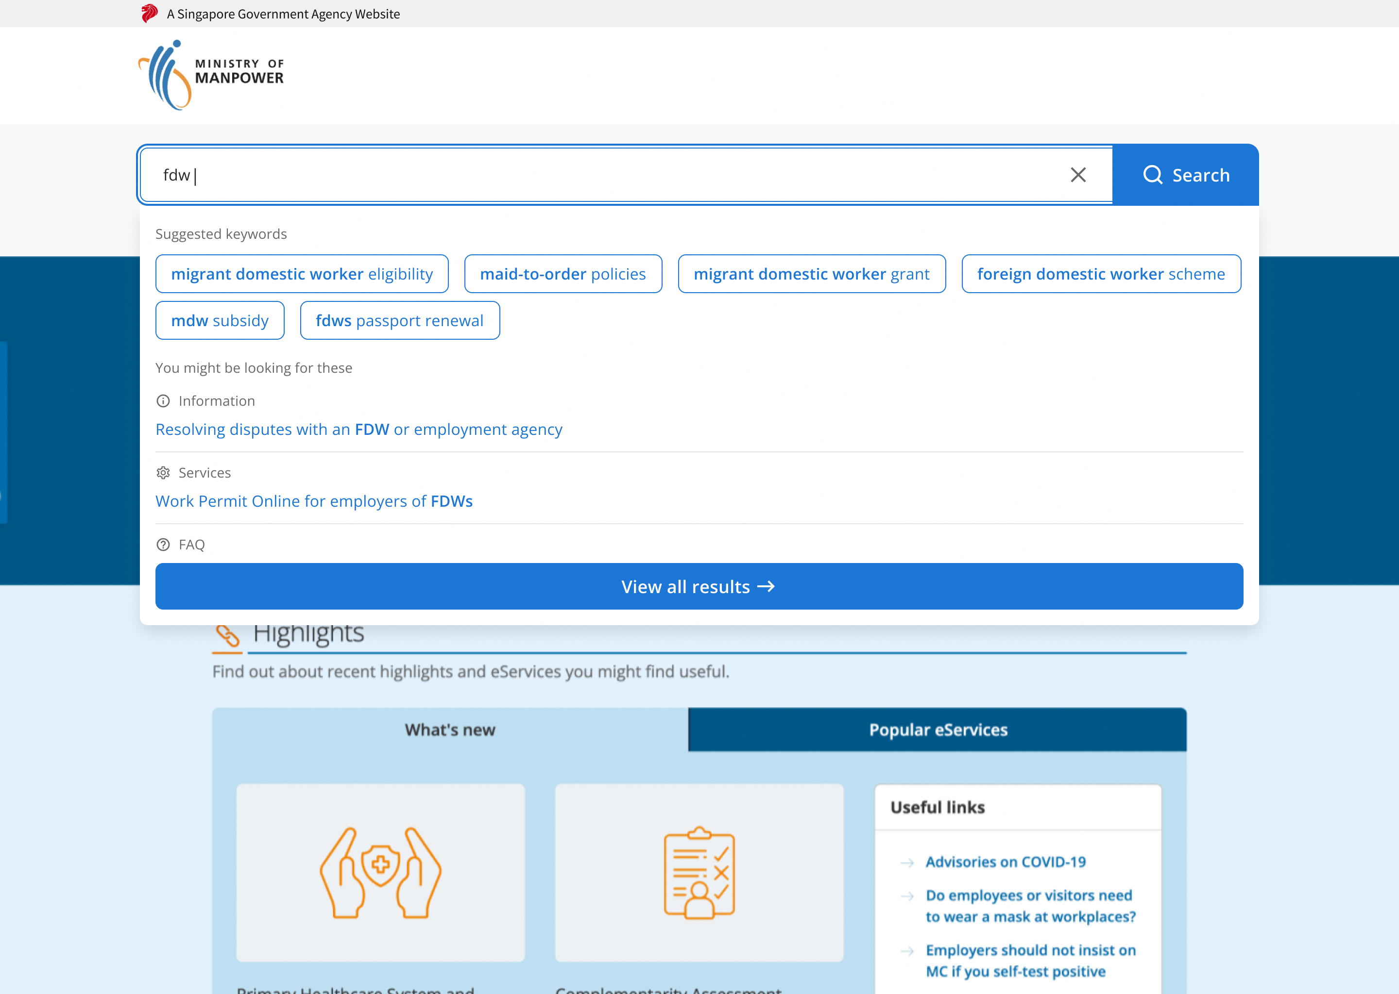Open 'Do employees or visitors need to wear a mask' link
1399x994 pixels.
[x=1031, y=906]
